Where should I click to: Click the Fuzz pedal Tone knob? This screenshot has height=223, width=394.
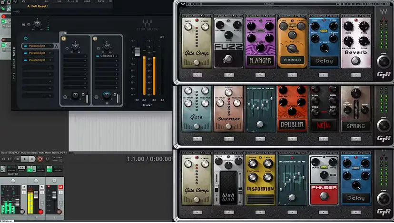tap(228, 35)
